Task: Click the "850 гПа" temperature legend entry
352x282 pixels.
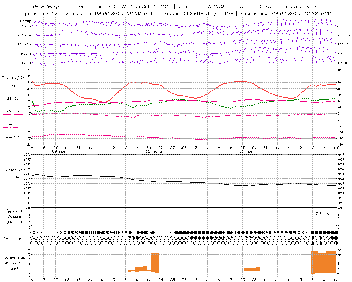Action: pos(13,112)
